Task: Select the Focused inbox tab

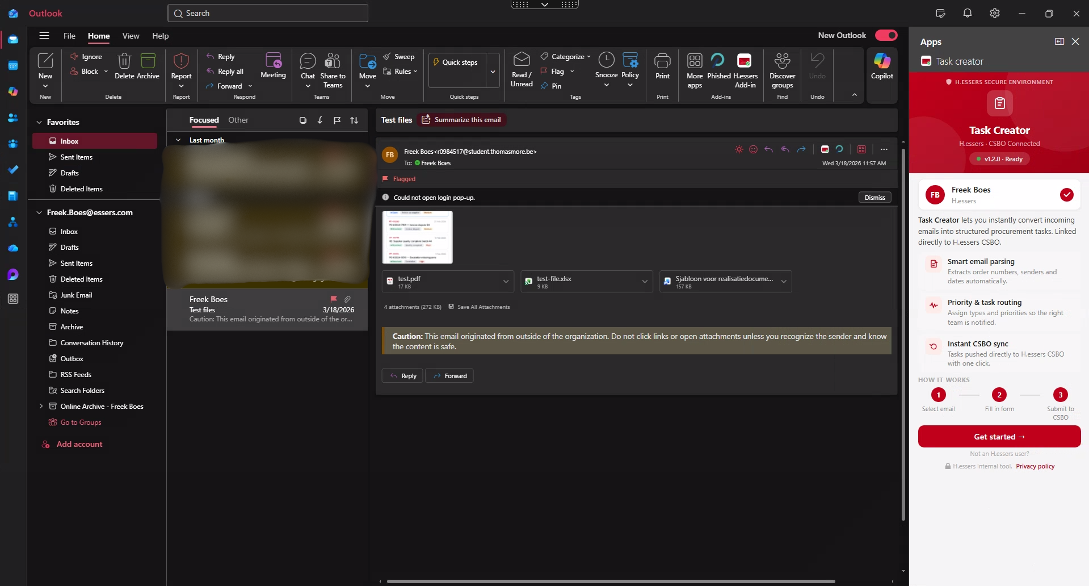Action: pyautogui.click(x=204, y=120)
